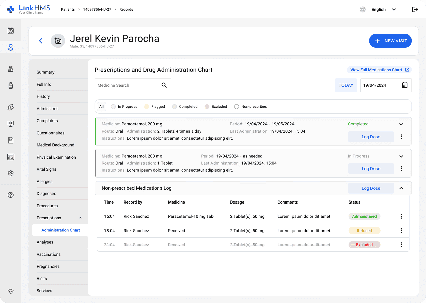Expand the Completed Paracetamol prescription
The image size is (426, 303).
tap(401, 124)
